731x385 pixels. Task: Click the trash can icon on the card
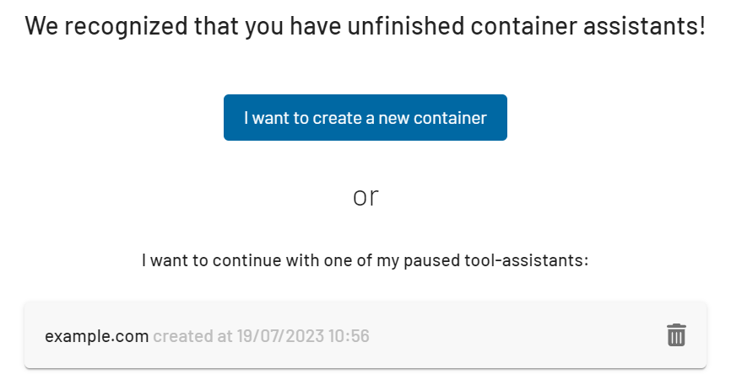click(x=676, y=335)
